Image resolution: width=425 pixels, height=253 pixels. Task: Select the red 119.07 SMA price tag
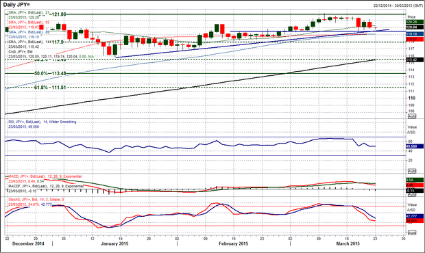point(415,40)
